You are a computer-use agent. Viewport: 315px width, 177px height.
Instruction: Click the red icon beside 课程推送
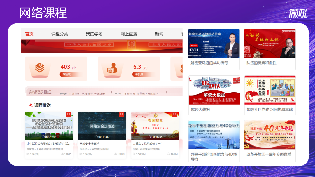[31, 105]
